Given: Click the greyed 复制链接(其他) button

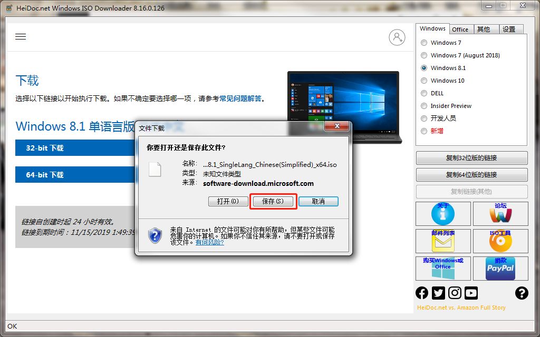Looking at the screenshot, I should pos(471,192).
